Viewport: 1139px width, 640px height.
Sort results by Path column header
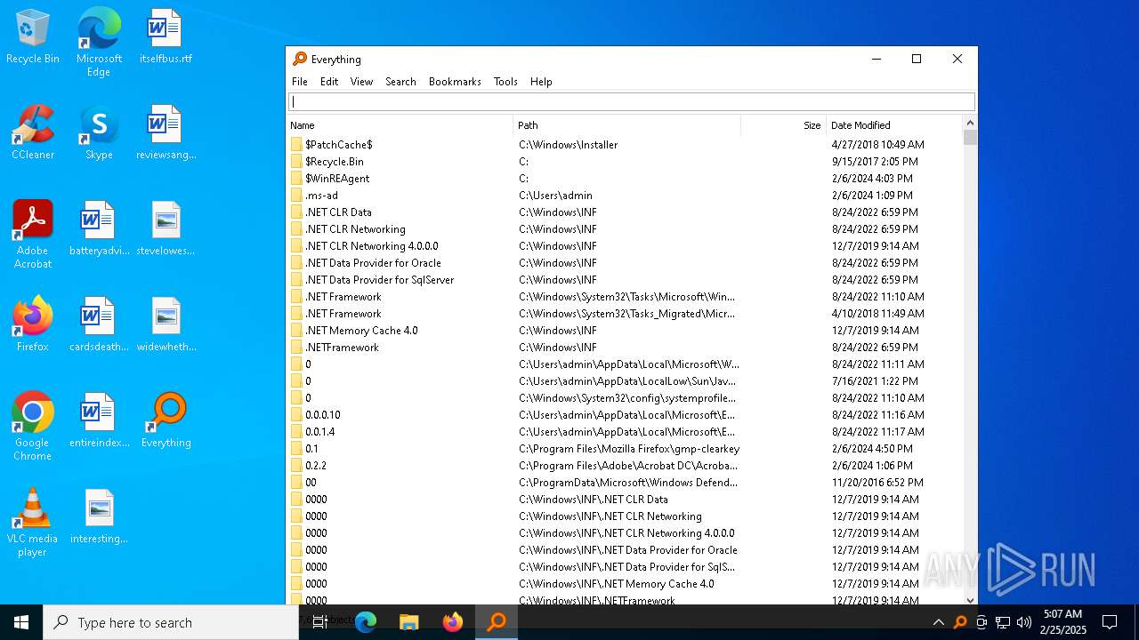coord(627,125)
